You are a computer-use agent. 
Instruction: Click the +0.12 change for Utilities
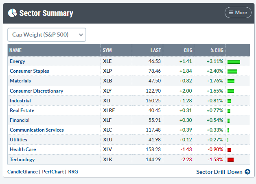[186, 140]
